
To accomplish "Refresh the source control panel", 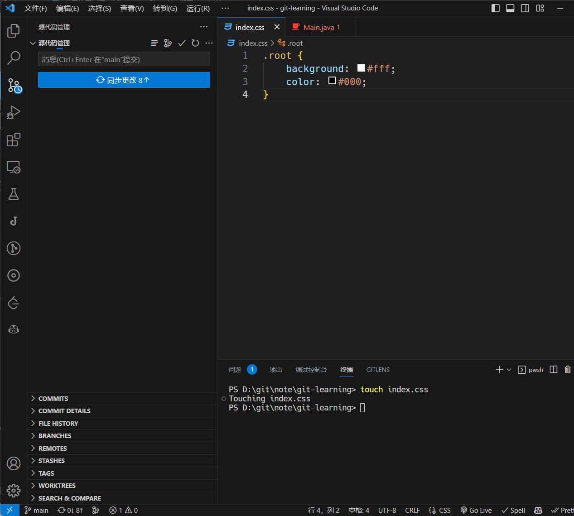I will click(x=195, y=43).
